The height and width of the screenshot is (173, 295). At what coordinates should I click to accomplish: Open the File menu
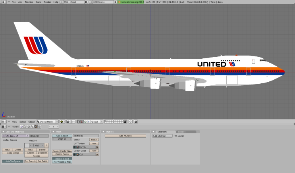tap(14, 2)
